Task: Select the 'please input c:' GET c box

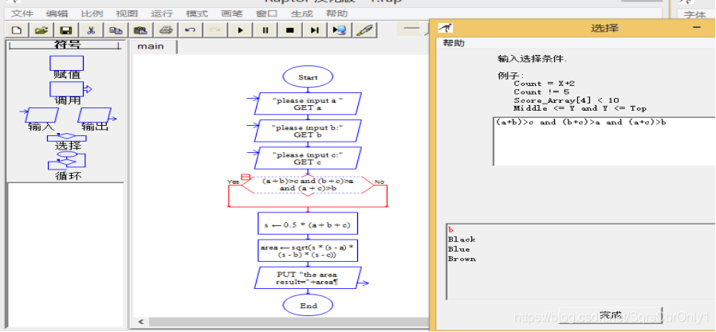Action: [x=308, y=158]
